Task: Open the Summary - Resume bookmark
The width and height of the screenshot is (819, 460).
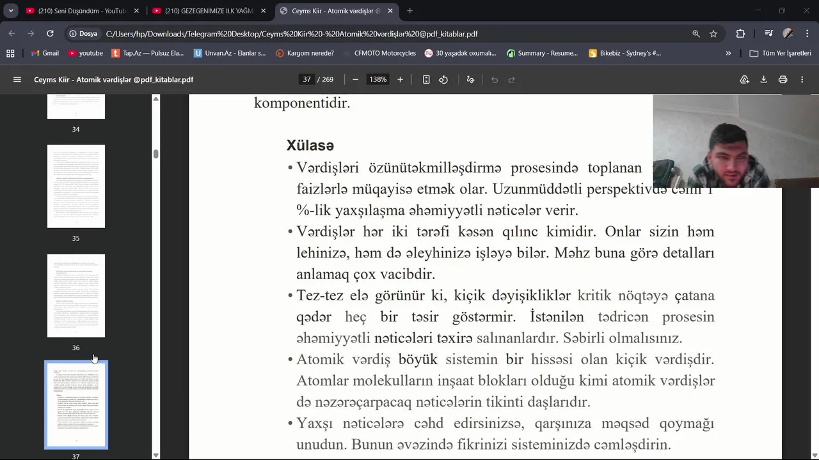Action: pyautogui.click(x=543, y=53)
